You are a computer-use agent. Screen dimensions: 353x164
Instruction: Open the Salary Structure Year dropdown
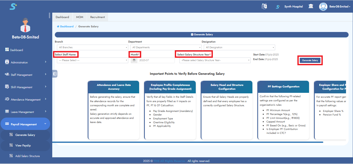pos(215,60)
